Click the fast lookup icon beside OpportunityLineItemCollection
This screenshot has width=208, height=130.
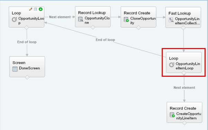pyautogui.click(x=171, y=20)
